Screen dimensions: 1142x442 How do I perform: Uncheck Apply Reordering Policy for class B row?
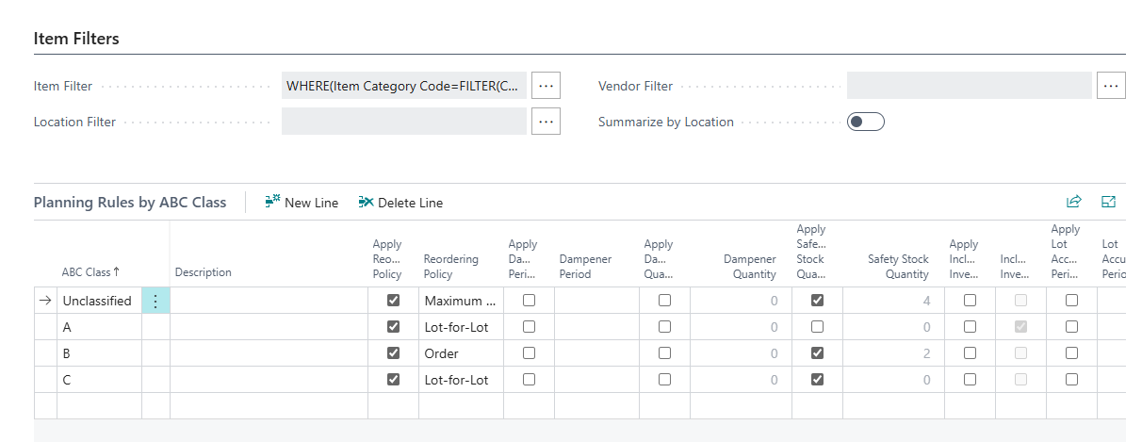click(x=394, y=353)
